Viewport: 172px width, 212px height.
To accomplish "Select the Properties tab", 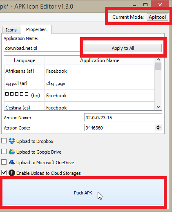I will tap(36, 29).
